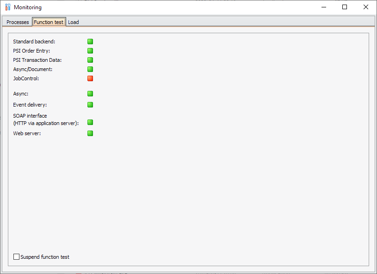Click the Async green status light
Viewport: 377px width, 274px height.
click(x=90, y=94)
